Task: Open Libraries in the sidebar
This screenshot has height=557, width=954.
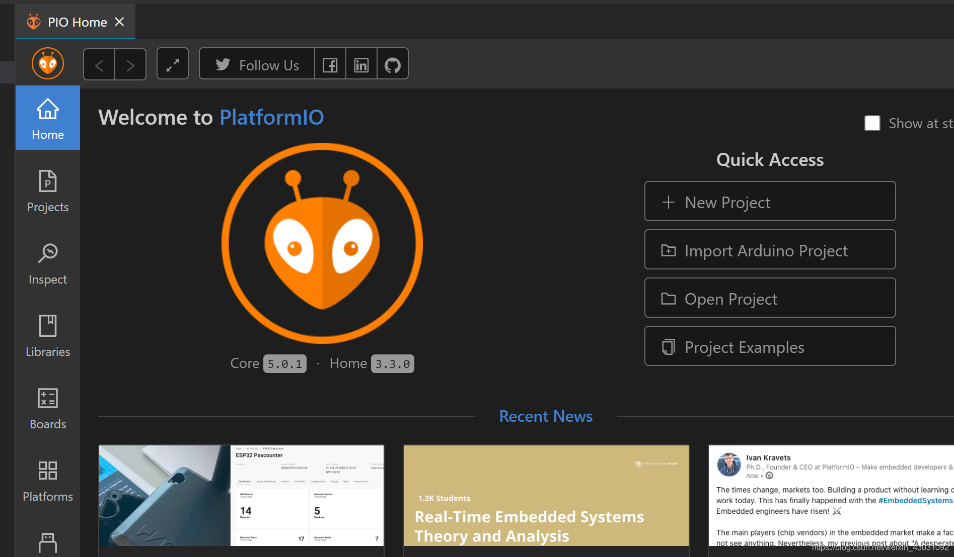Action: pos(48,336)
